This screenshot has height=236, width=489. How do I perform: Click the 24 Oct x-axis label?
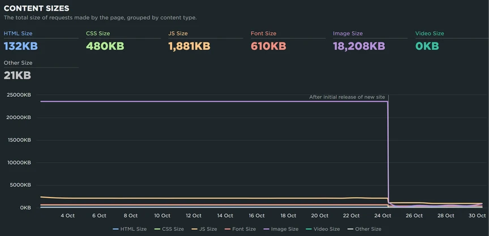click(x=383, y=216)
